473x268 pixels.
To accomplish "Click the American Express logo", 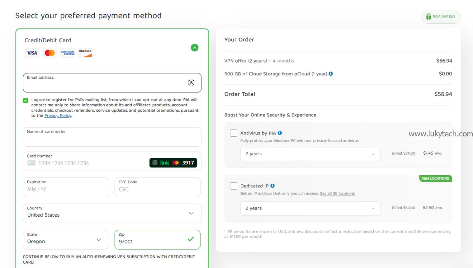I will (68, 53).
